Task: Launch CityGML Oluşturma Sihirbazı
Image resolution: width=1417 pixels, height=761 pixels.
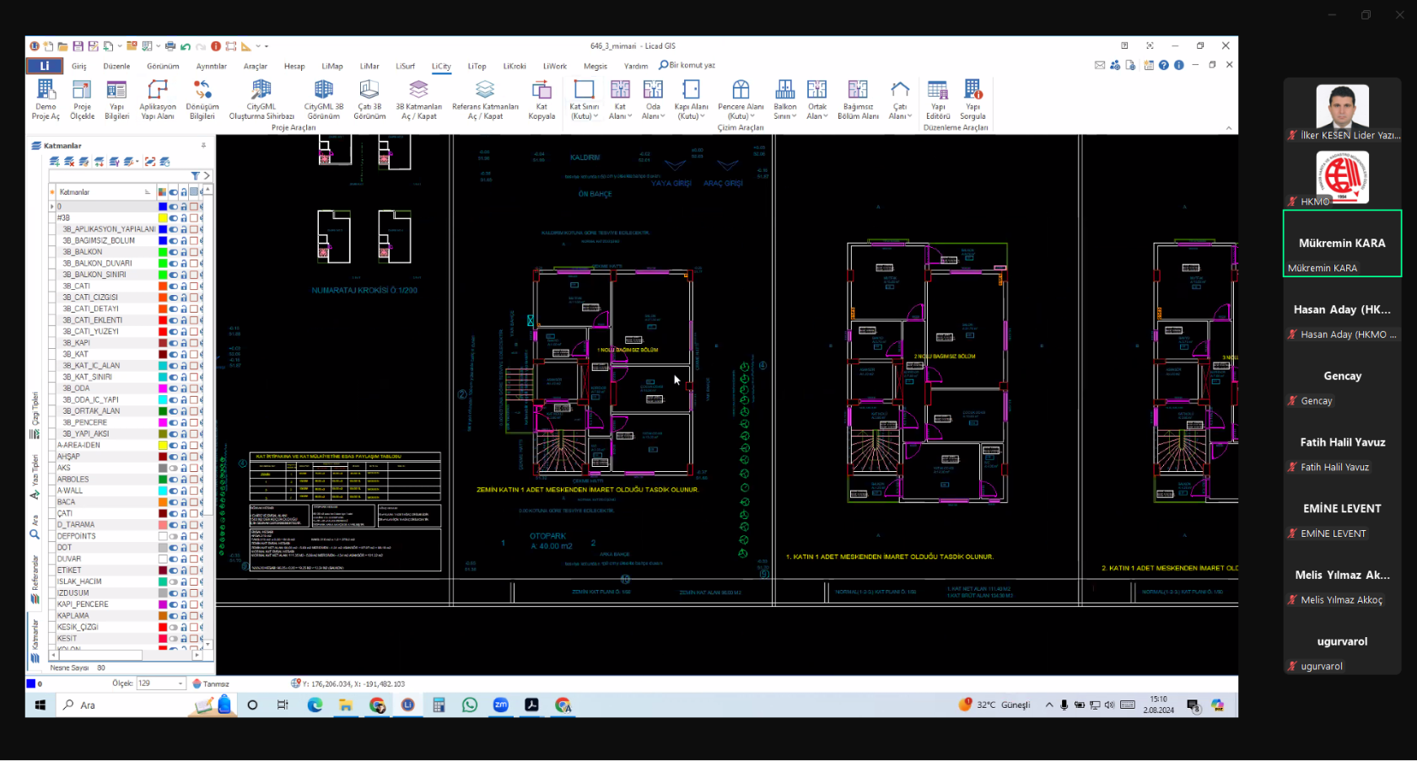Action: 261,99
